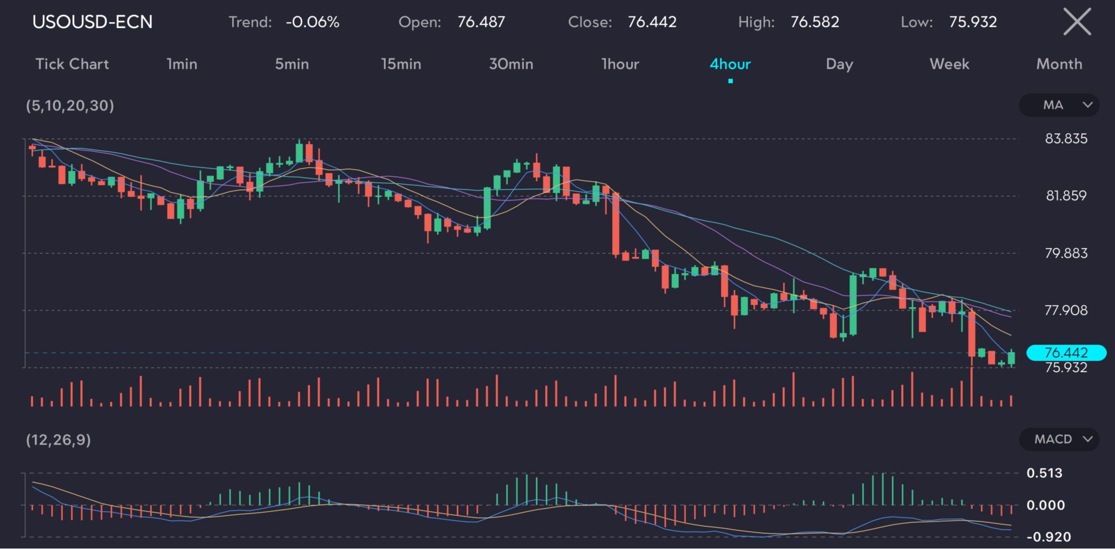Click the 0.513 MACD axis label
This screenshot has height=549, width=1115.
(x=1044, y=473)
